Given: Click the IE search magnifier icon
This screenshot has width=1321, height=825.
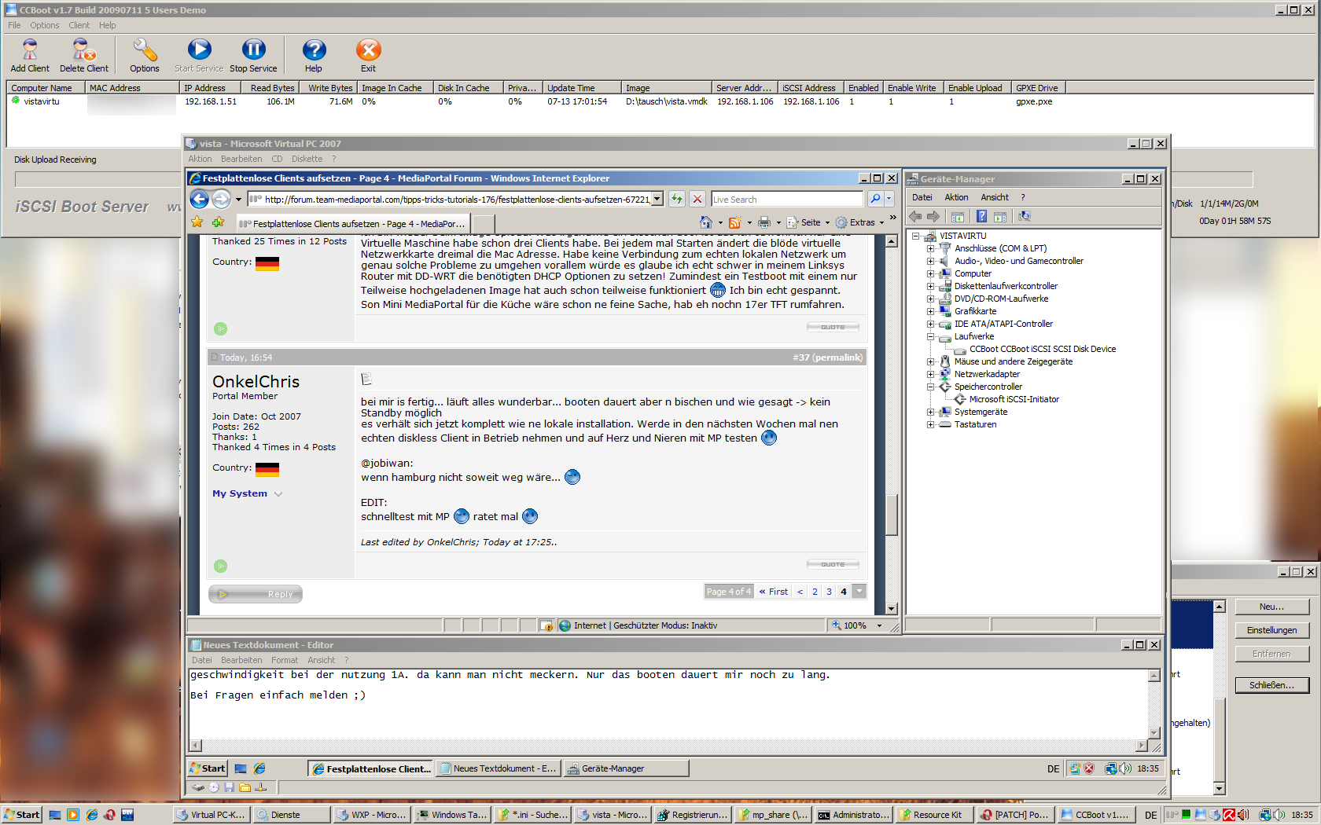Looking at the screenshot, I should 875,200.
